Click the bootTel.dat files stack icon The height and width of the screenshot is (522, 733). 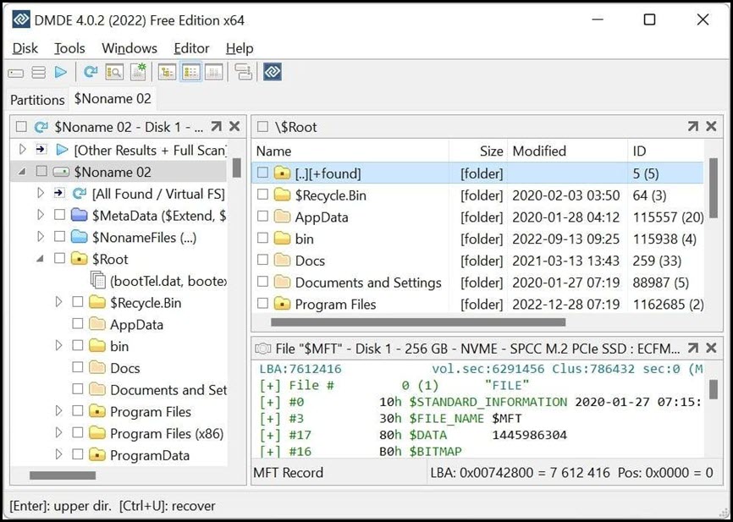point(97,280)
